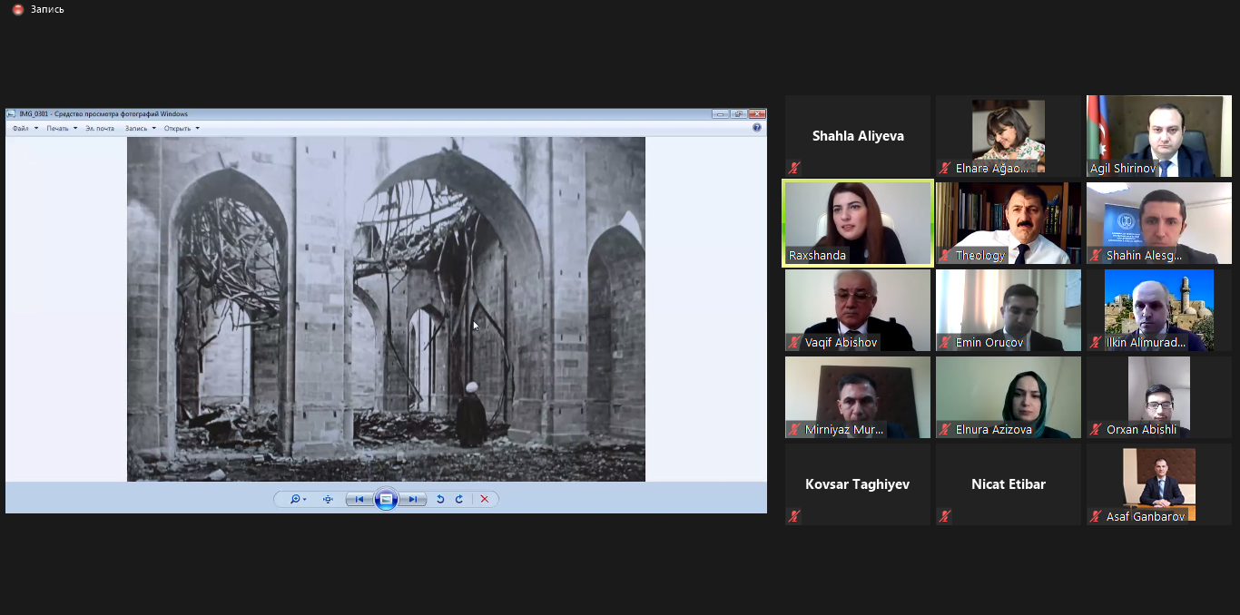Expand the Файл menu dropdown
Viewport: 1240px width, 615px height.
pos(25,128)
